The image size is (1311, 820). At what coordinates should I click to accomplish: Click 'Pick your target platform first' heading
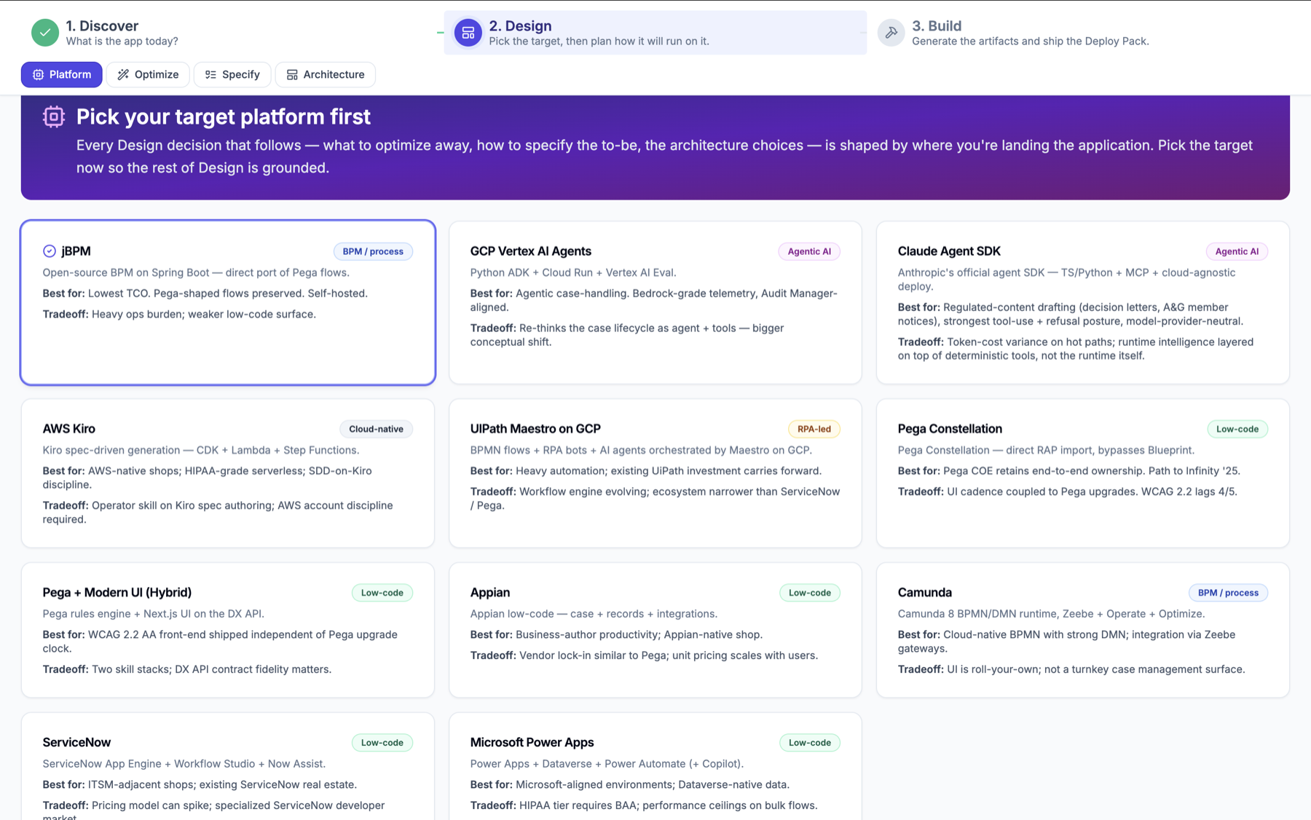point(224,117)
